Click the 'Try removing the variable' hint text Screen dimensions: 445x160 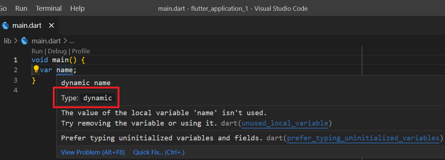pyautogui.click(x=139, y=124)
